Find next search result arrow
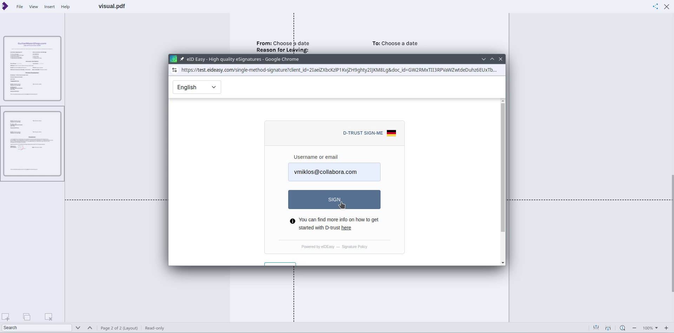Screen dimensions: 674x333 click(x=78, y=328)
